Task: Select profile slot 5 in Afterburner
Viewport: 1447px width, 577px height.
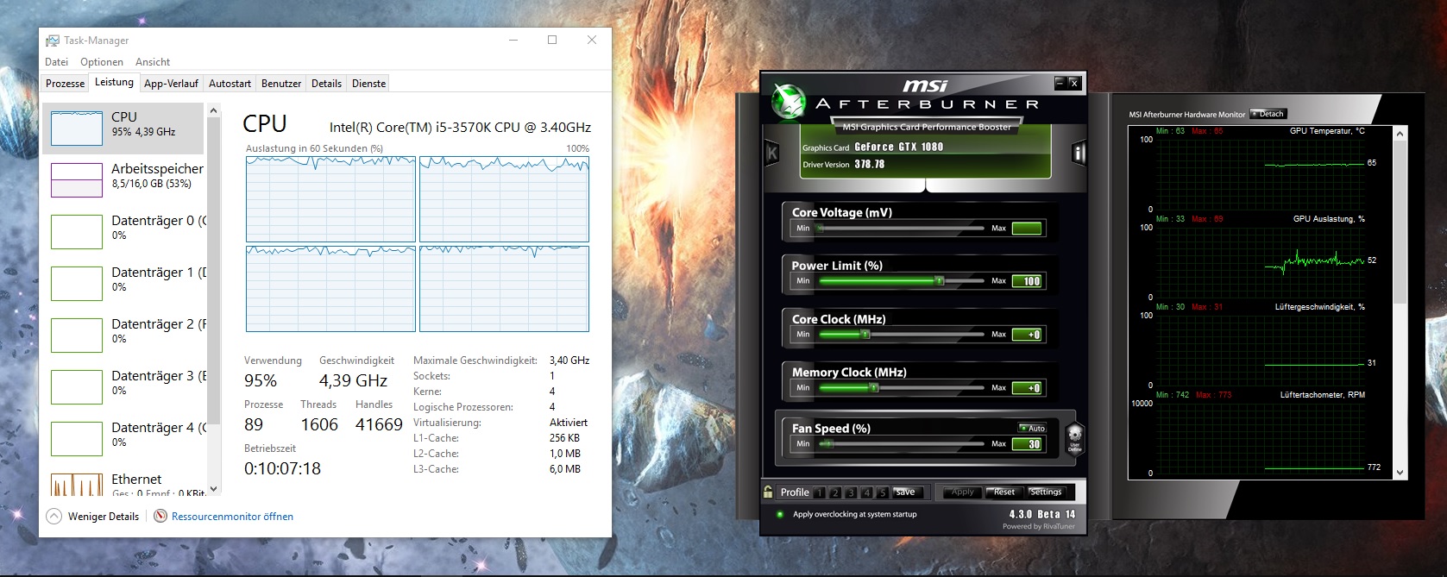Action: (882, 492)
